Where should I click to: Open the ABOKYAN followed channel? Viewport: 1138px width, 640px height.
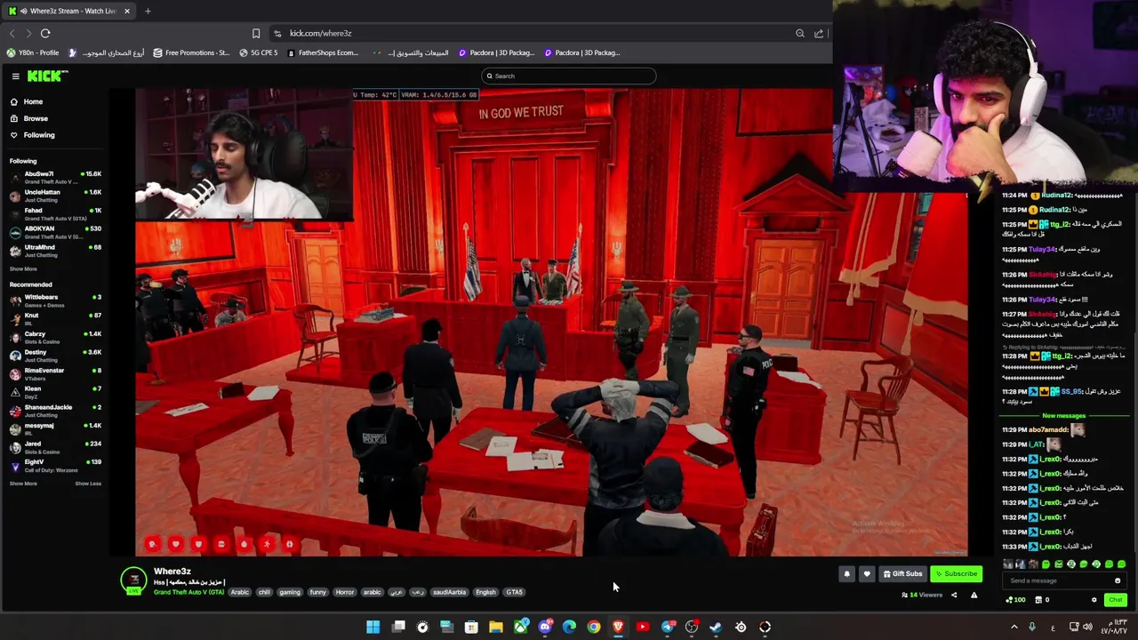[55, 232]
